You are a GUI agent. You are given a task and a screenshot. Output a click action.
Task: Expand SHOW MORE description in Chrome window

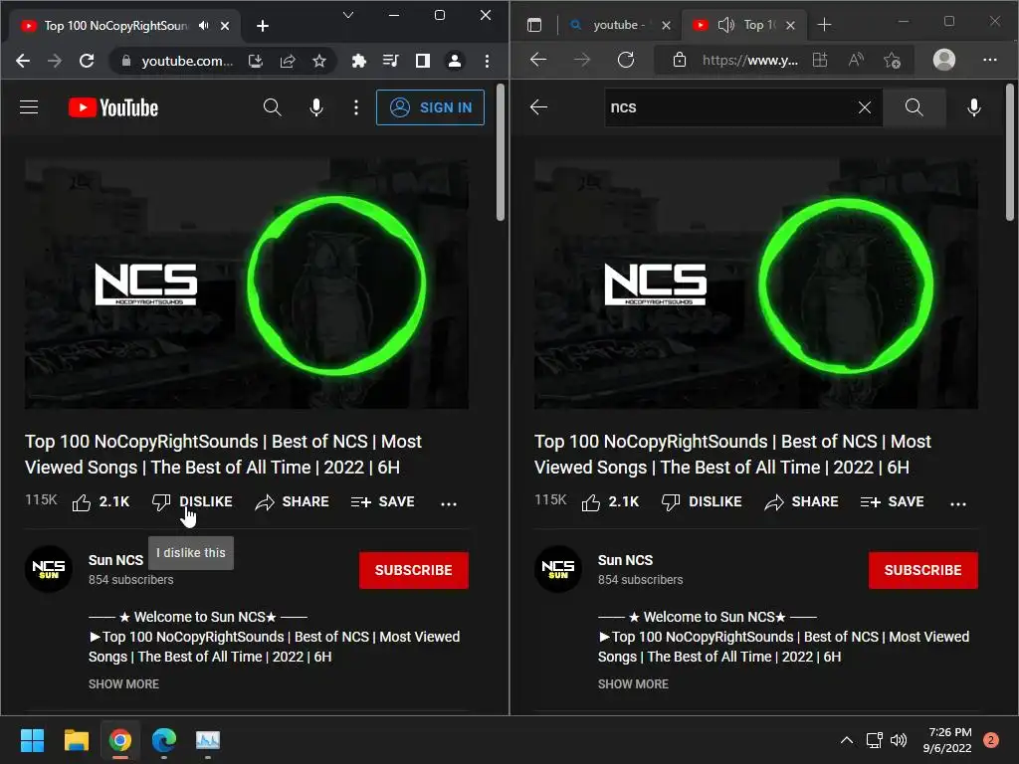click(123, 684)
